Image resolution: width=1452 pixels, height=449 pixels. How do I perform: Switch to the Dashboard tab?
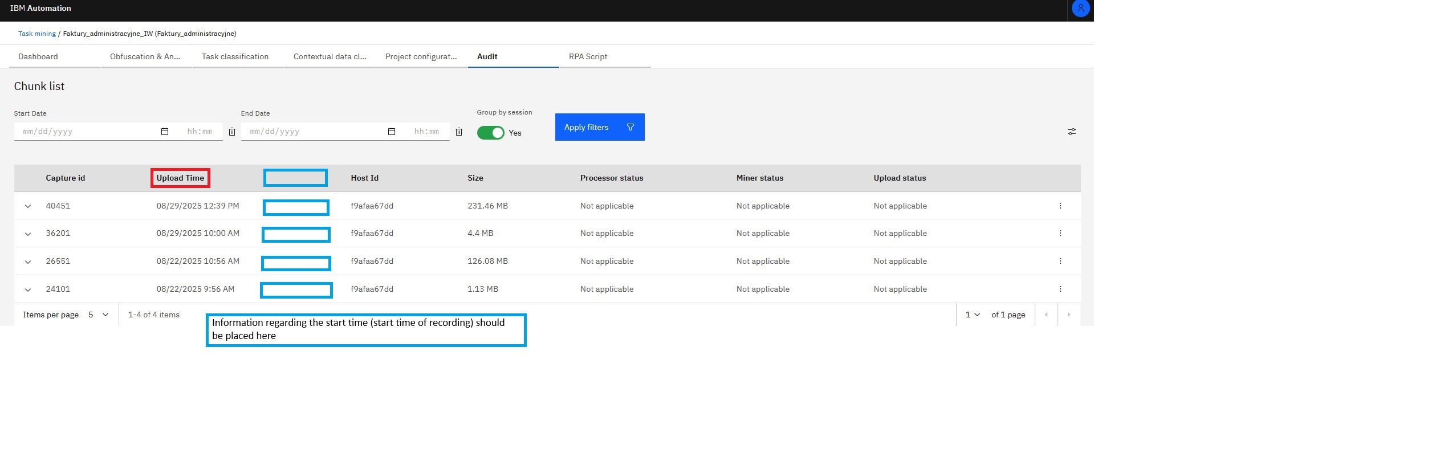pyautogui.click(x=38, y=56)
